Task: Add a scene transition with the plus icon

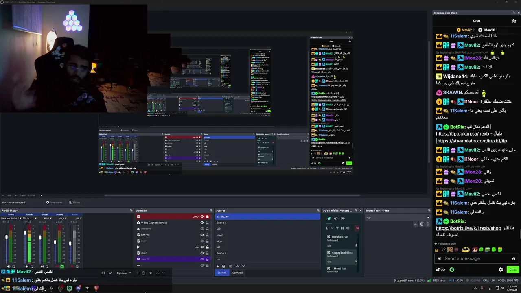Action: [416, 224]
